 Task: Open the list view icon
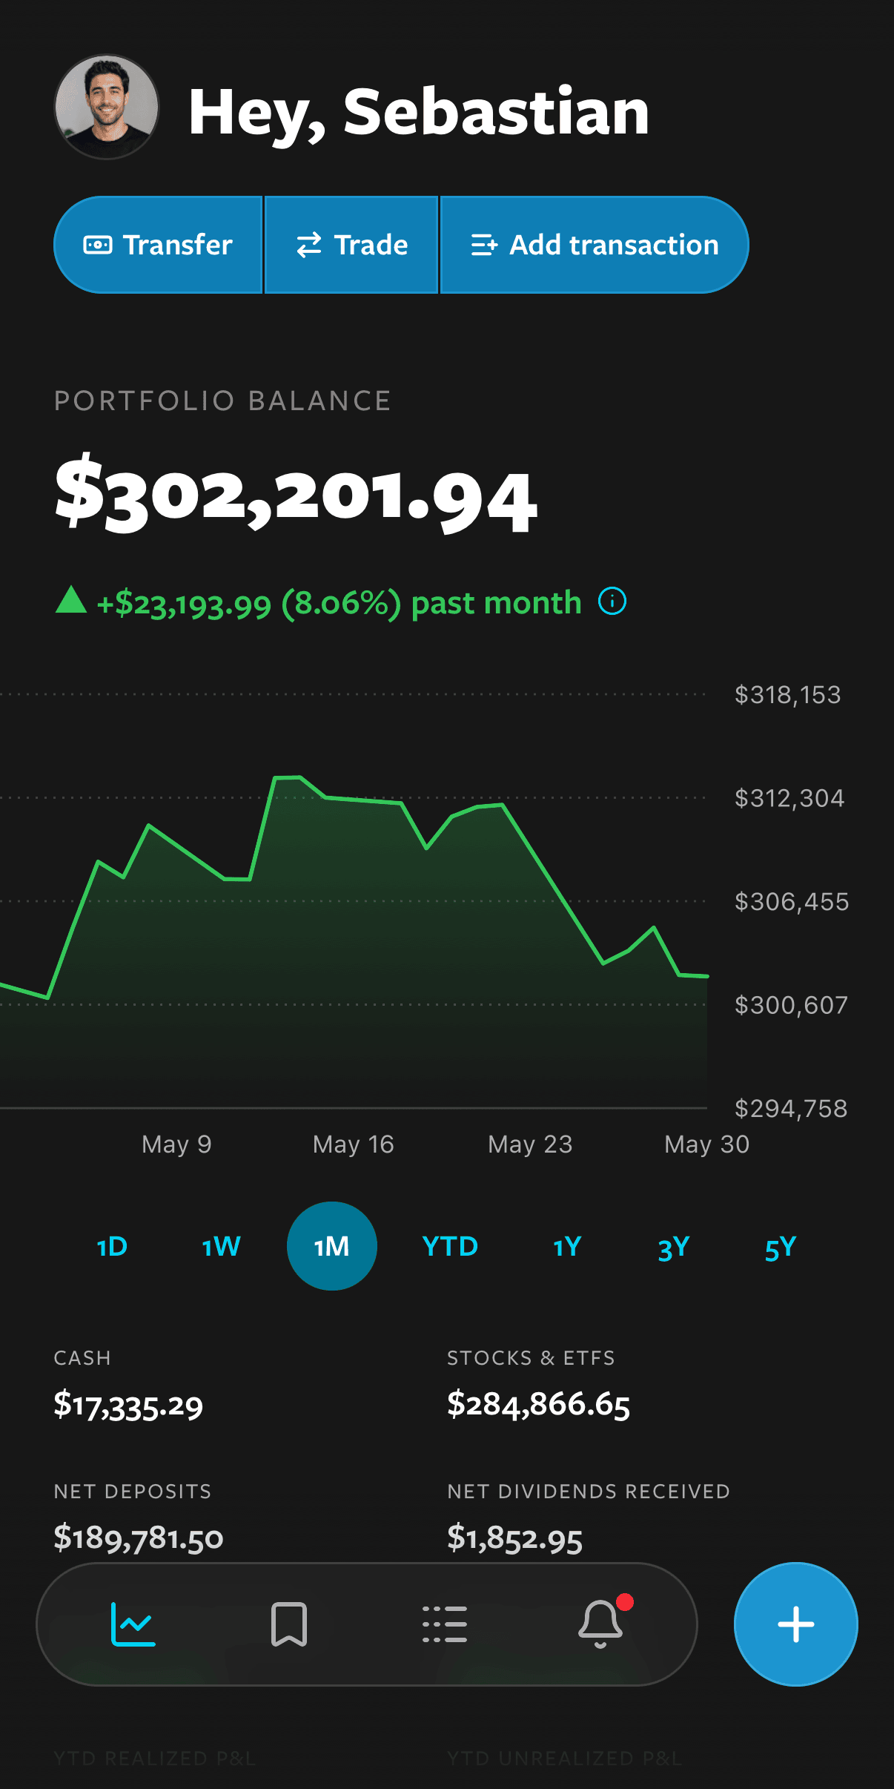(x=445, y=1624)
